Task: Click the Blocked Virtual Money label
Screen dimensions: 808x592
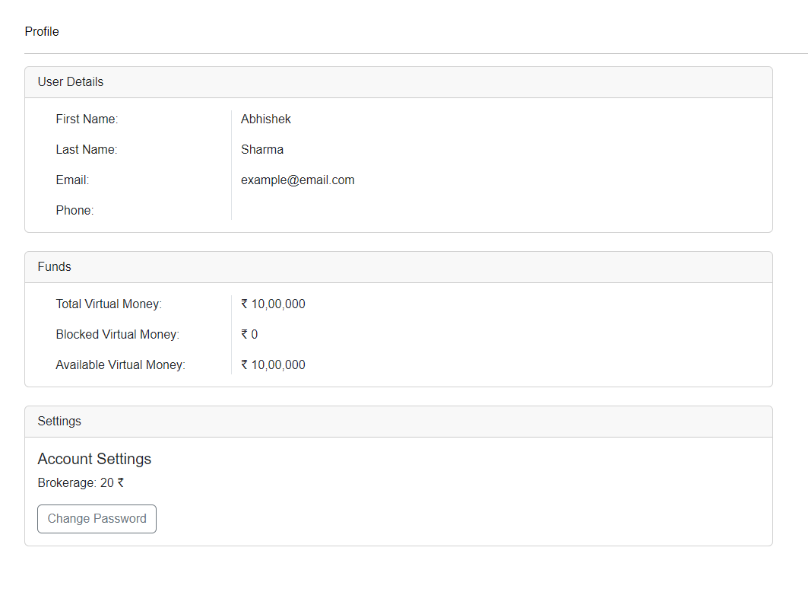Action: click(x=117, y=335)
